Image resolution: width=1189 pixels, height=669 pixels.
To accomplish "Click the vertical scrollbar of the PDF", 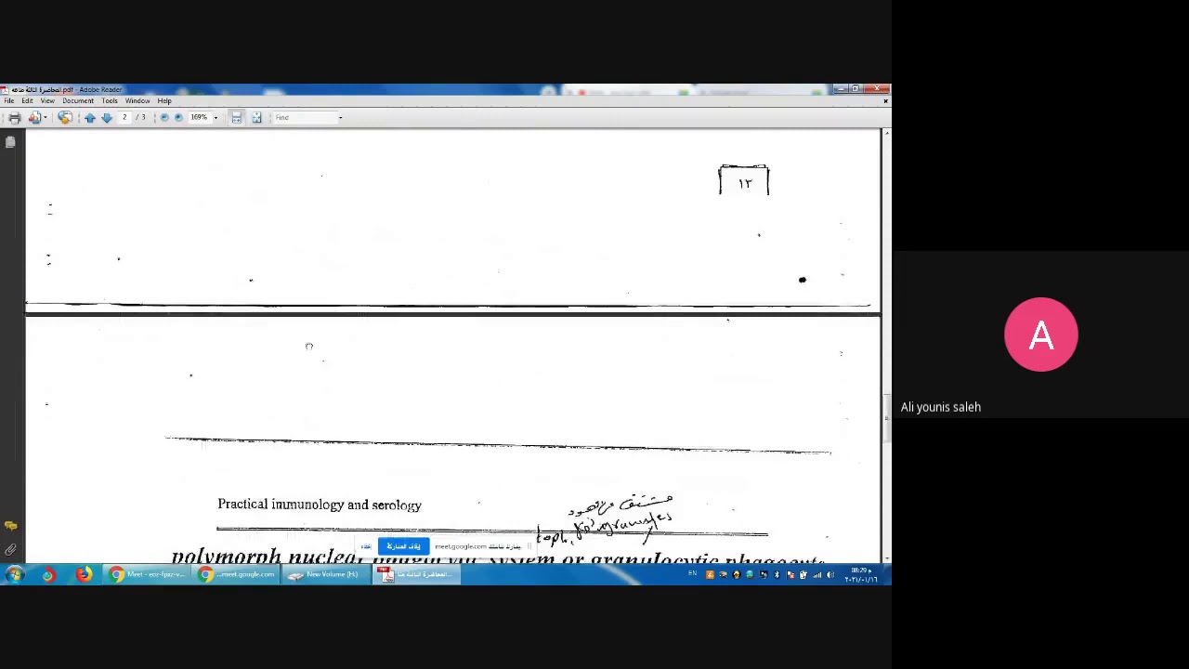I will 885,344.
